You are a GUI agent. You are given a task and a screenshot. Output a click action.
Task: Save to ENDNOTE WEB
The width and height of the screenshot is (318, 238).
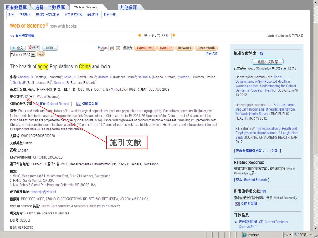tap(145, 48)
